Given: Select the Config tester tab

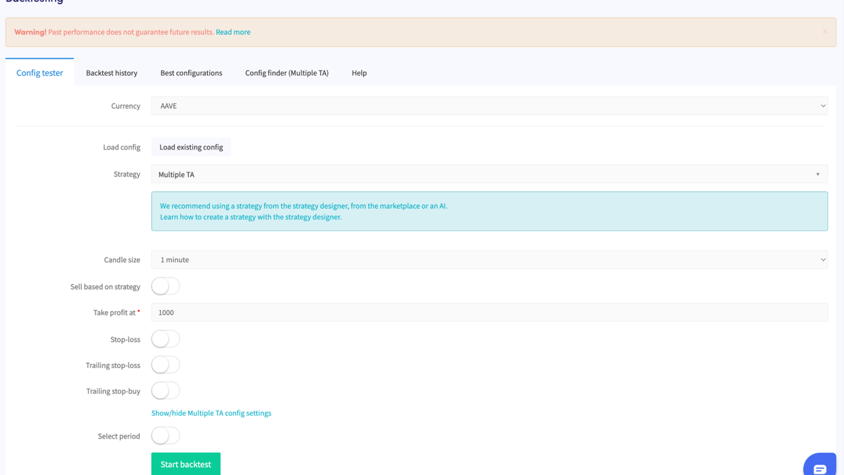Looking at the screenshot, I should pos(40,73).
